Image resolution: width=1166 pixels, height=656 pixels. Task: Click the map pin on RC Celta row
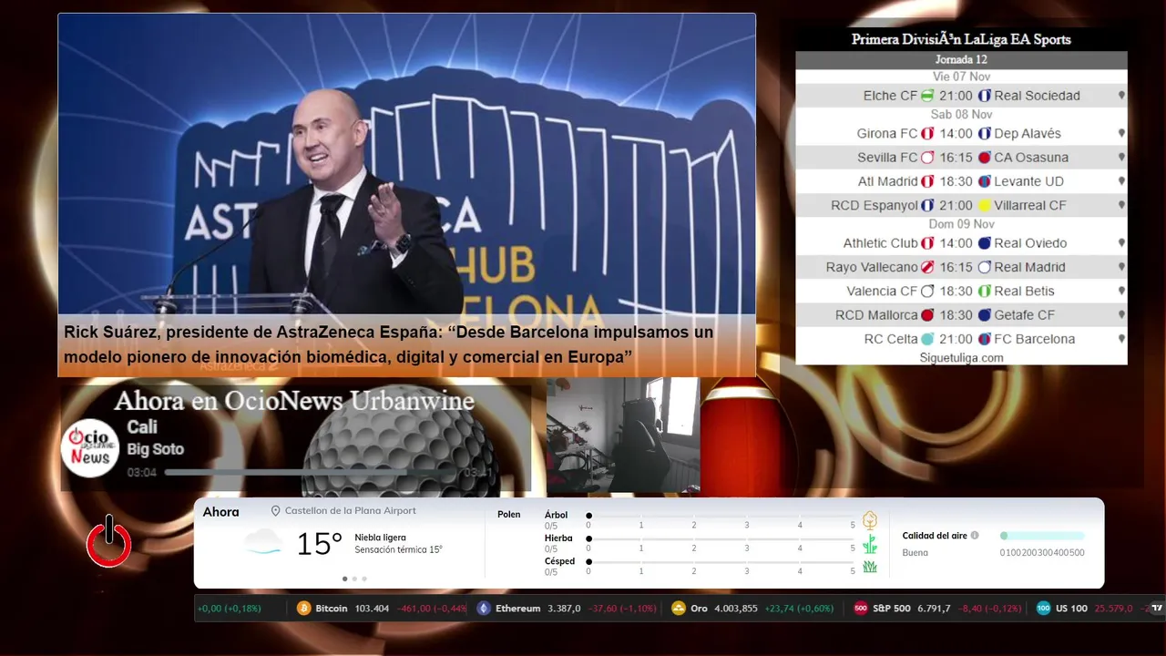click(x=1121, y=339)
